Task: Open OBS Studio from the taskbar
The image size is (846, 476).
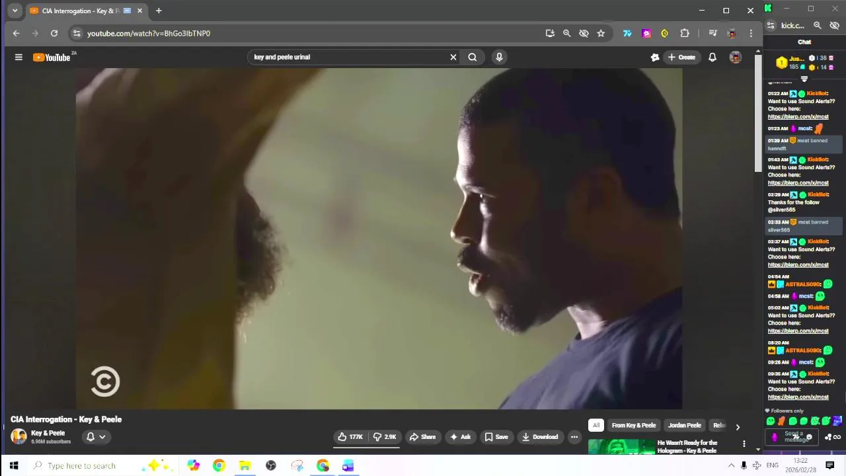Action: 271,466
